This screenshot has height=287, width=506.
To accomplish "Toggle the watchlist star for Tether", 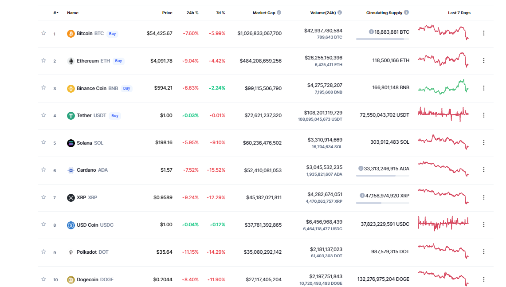I will coord(43,115).
